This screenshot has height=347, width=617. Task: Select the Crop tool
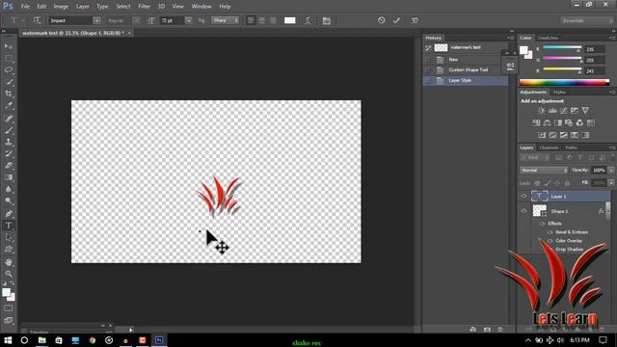9,93
